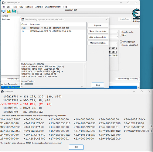Click the PSTATE=40000000 register value
153x152 pixels.
point(136,131)
